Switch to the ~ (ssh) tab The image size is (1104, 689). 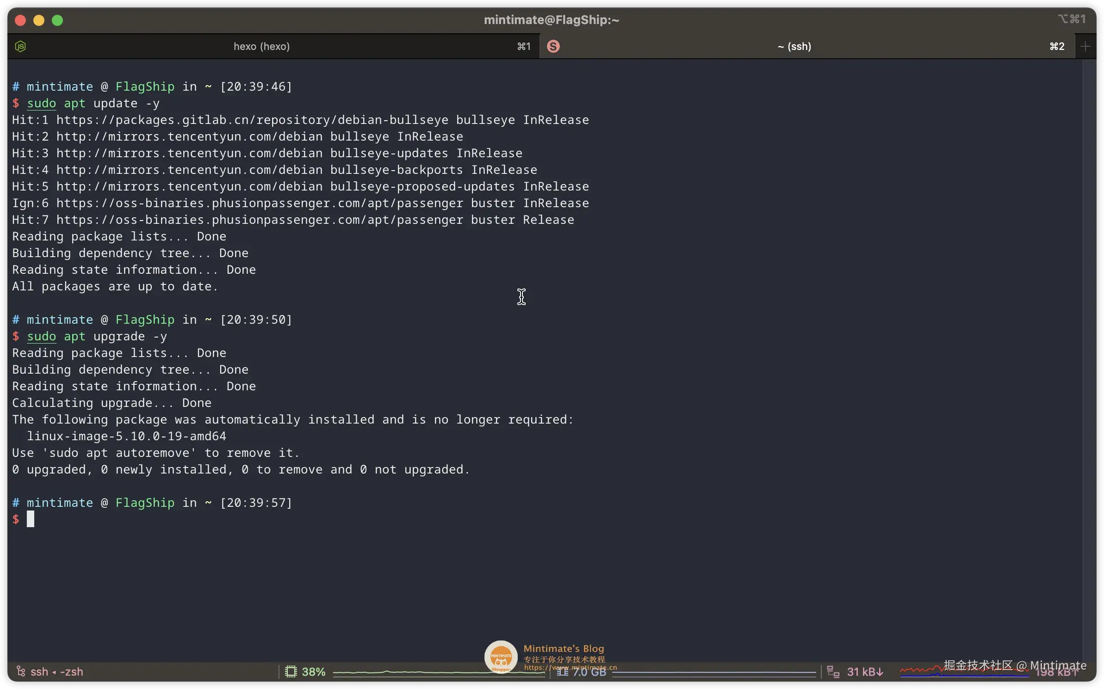pos(794,46)
